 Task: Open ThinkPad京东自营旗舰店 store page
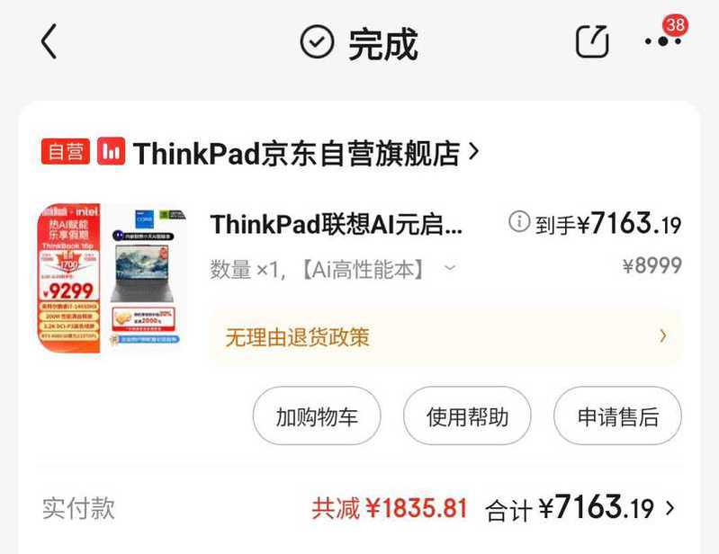point(297,152)
